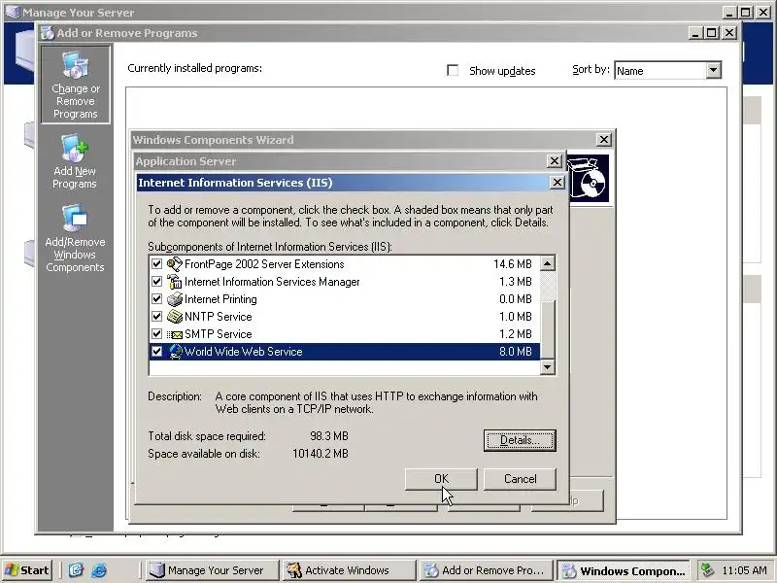Click the FrontPage 2002 Server Extensions icon
The height and width of the screenshot is (583, 777).
[175, 264]
